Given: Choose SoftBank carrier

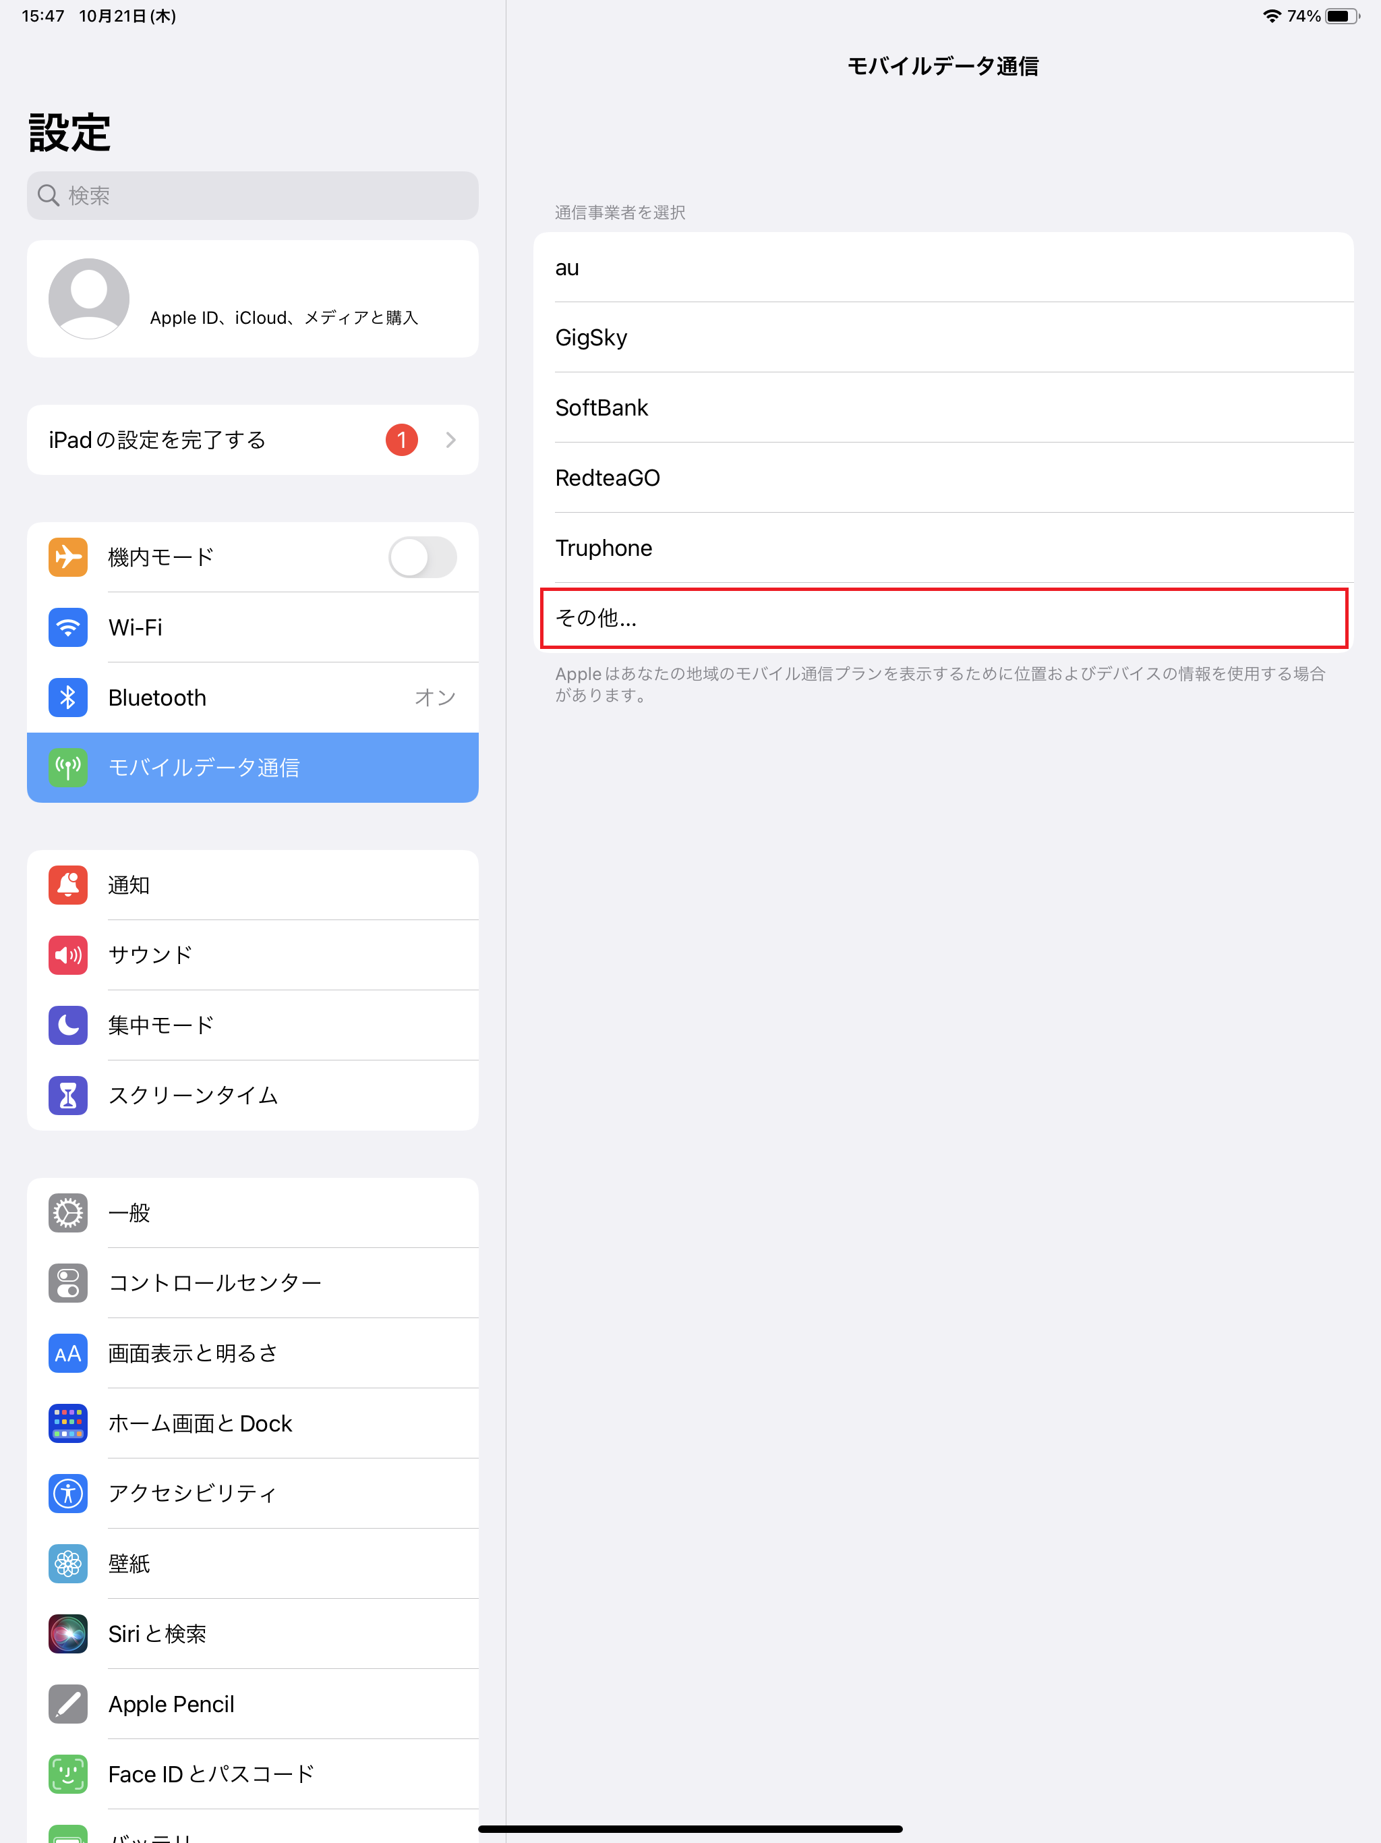Looking at the screenshot, I should tap(943, 407).
